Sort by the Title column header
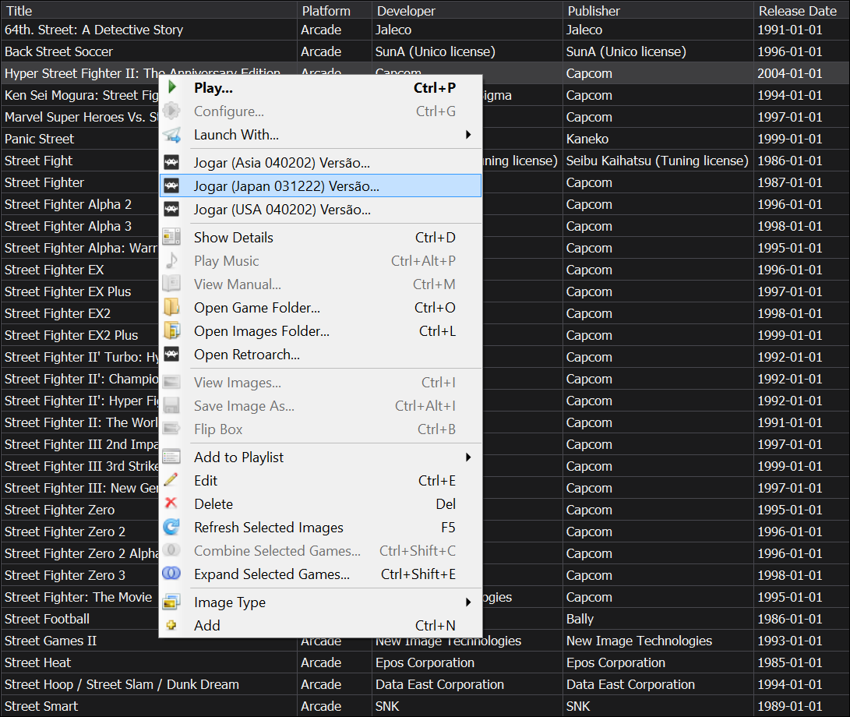 point(149,10)
